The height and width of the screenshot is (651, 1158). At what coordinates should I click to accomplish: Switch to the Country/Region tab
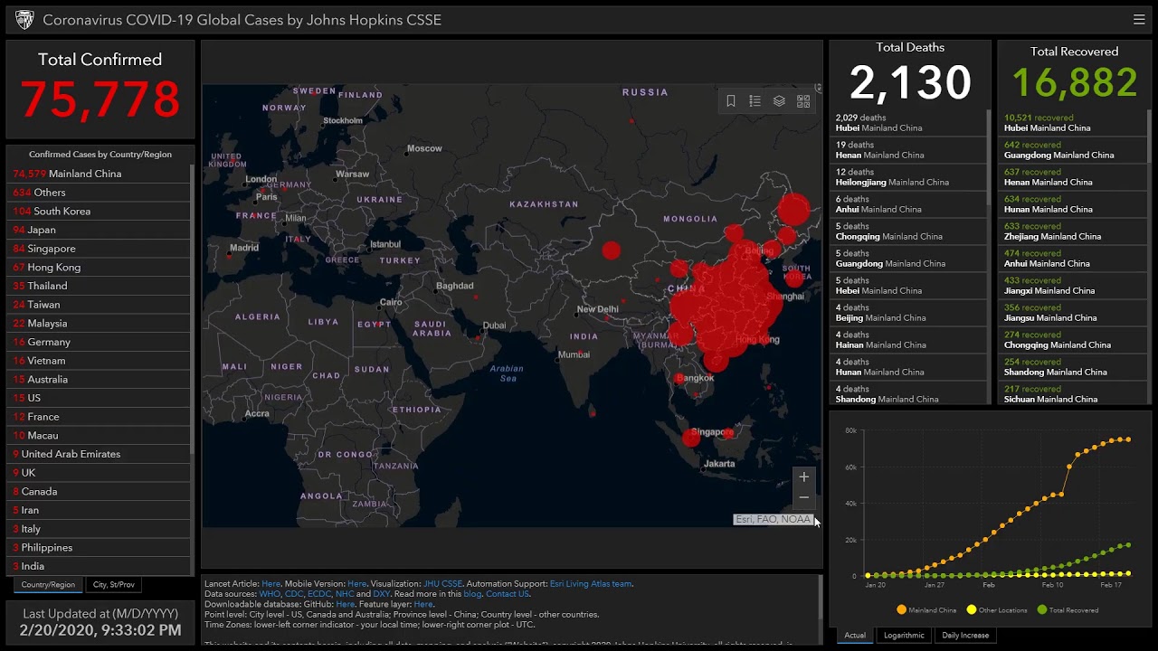point(48,585)
